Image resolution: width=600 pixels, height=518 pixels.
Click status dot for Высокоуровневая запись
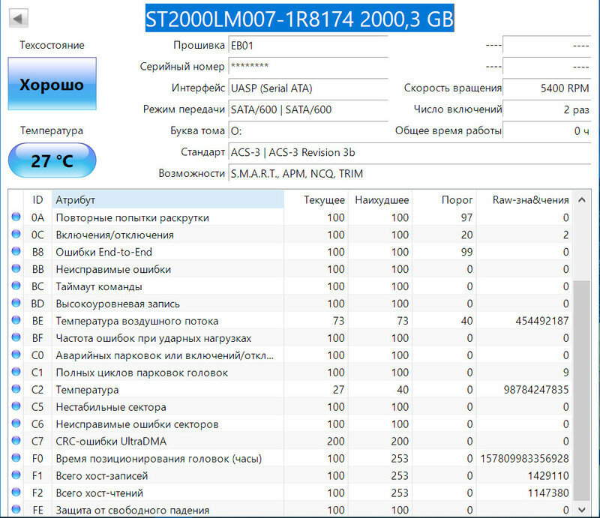pos(16,303)
